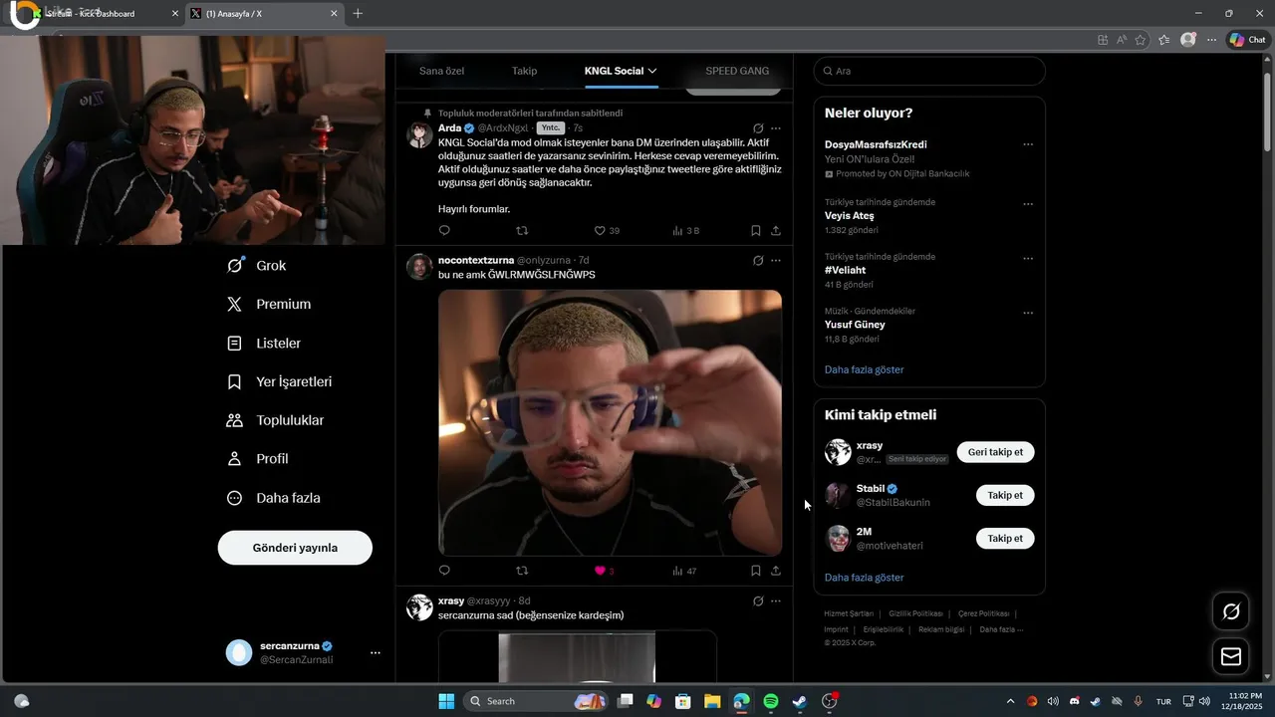Go to Profil page
The width and height of the screenshot is (1275, 717).
[257, 459]
